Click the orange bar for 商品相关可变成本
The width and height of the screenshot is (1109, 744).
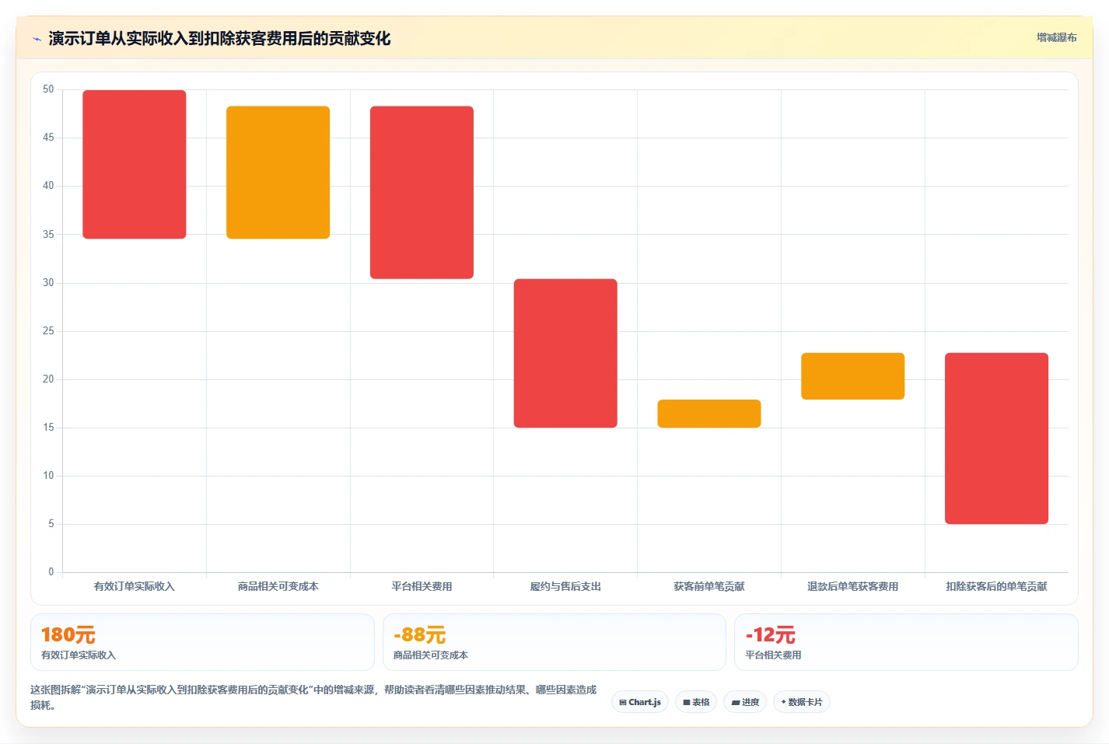click(278, 172)
